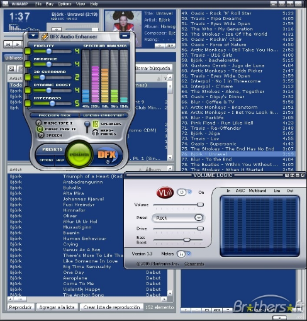Image resolution: width=307 pixels, height=321 pixels.
Task: Select playlist track 49 Oasis - Rock 'N' Roll Star
Action: [238, 13]
